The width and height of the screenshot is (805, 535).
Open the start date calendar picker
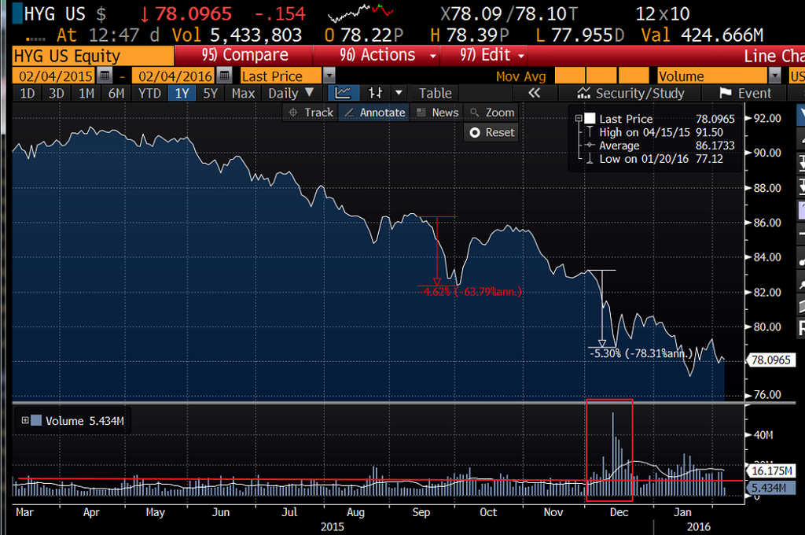(x=105, y=76)
